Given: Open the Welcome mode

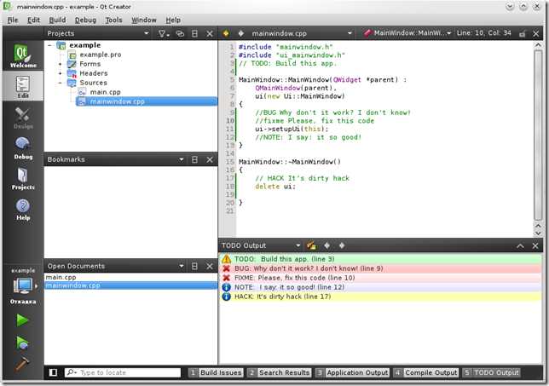Looking at the screenshot, I should coord(23,56).
